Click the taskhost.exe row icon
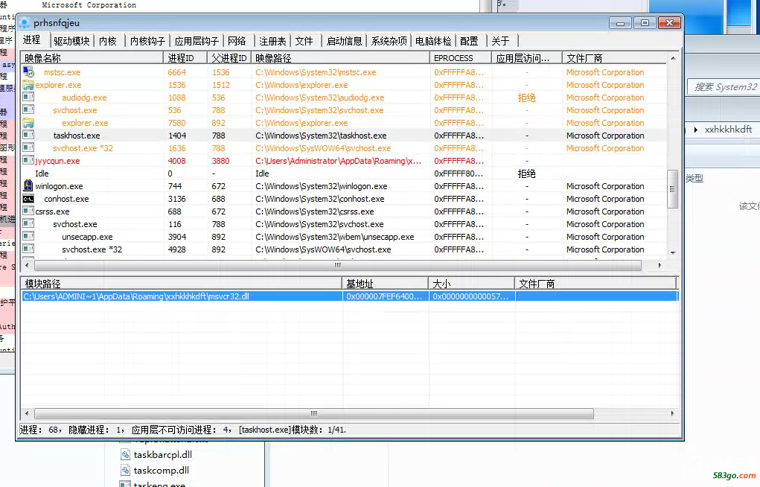The image size is (760, 487). 28,136
